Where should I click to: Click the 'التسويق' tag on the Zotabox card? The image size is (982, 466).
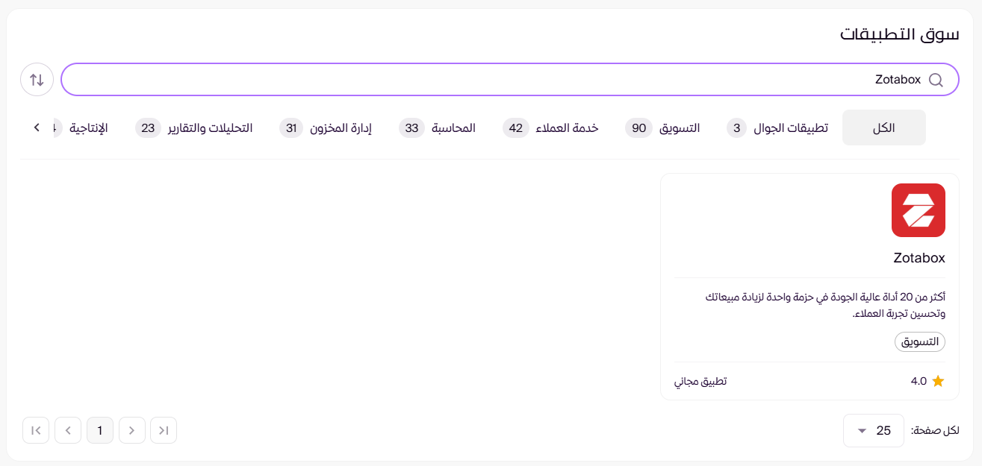point(920,341)
